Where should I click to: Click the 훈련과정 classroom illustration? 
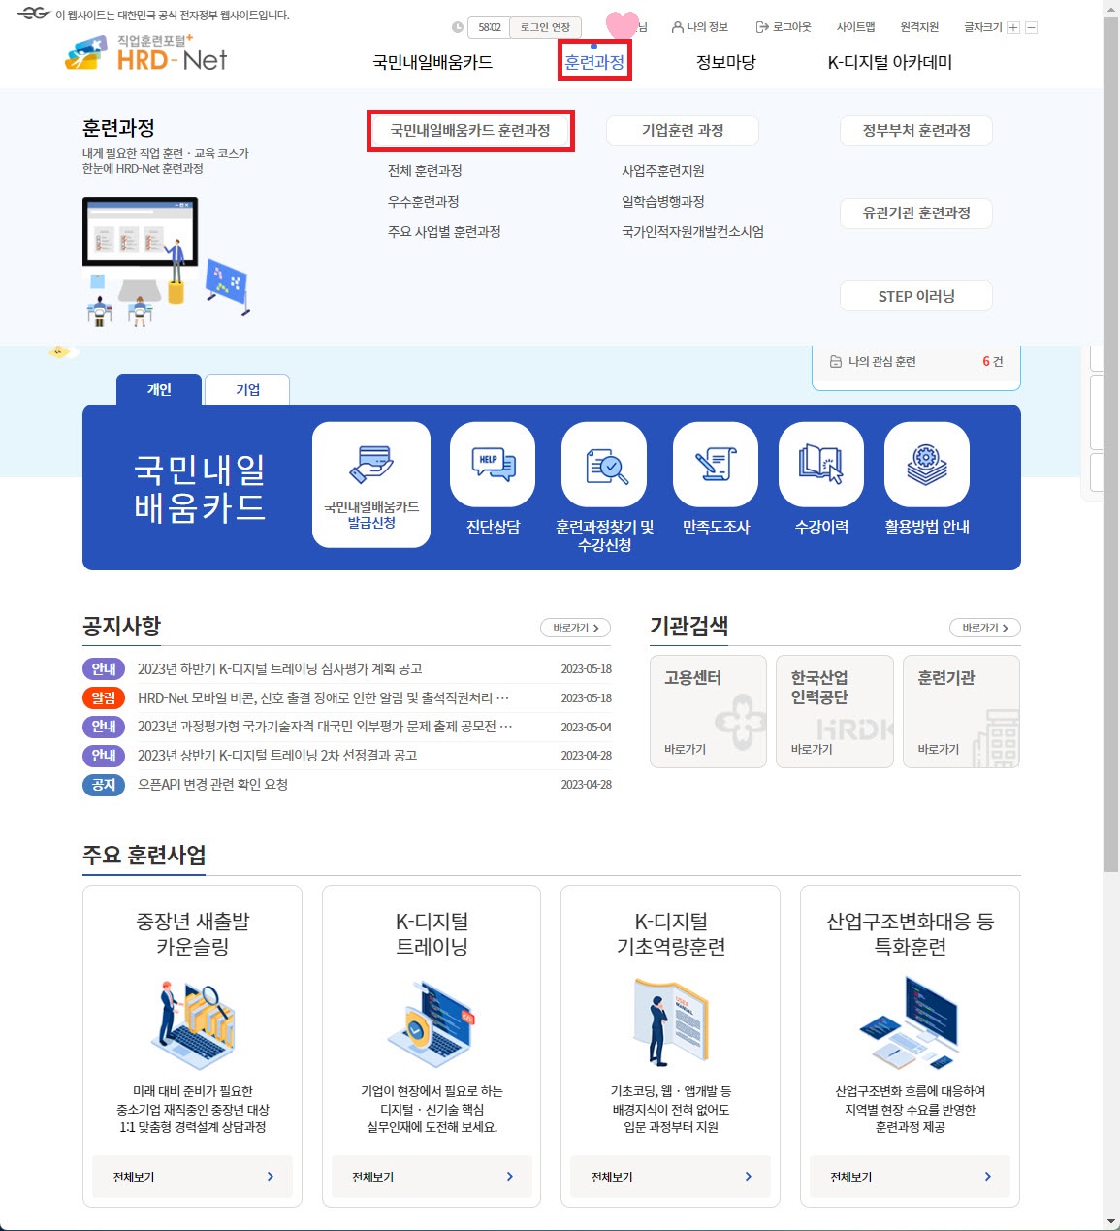click(166, 260)
